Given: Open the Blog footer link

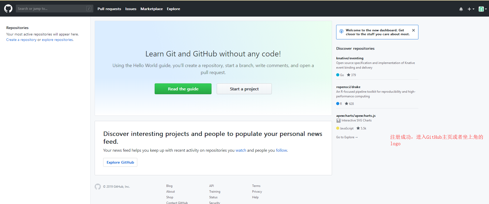Looking at the screenshot, I should pyautogui.click(x=169, y=186).
